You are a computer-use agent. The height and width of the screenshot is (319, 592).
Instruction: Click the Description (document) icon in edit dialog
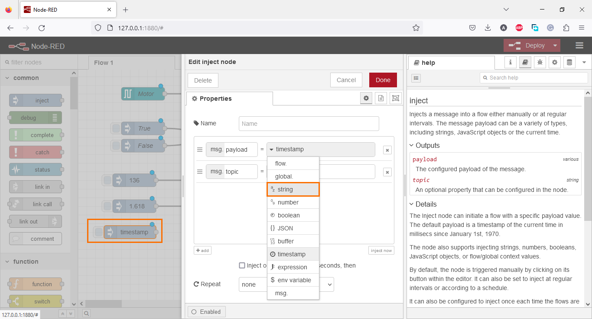coord(381,98)
